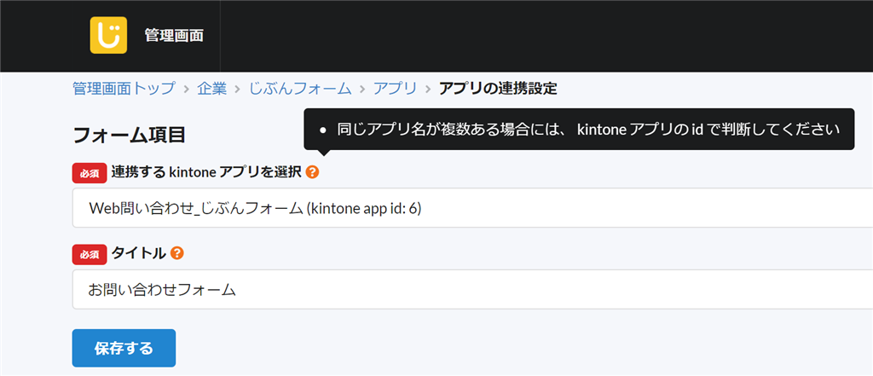This screenshot has height=376, width=873.
Task: Navigate to 企業 breadcrumb link
Action: 211,89
